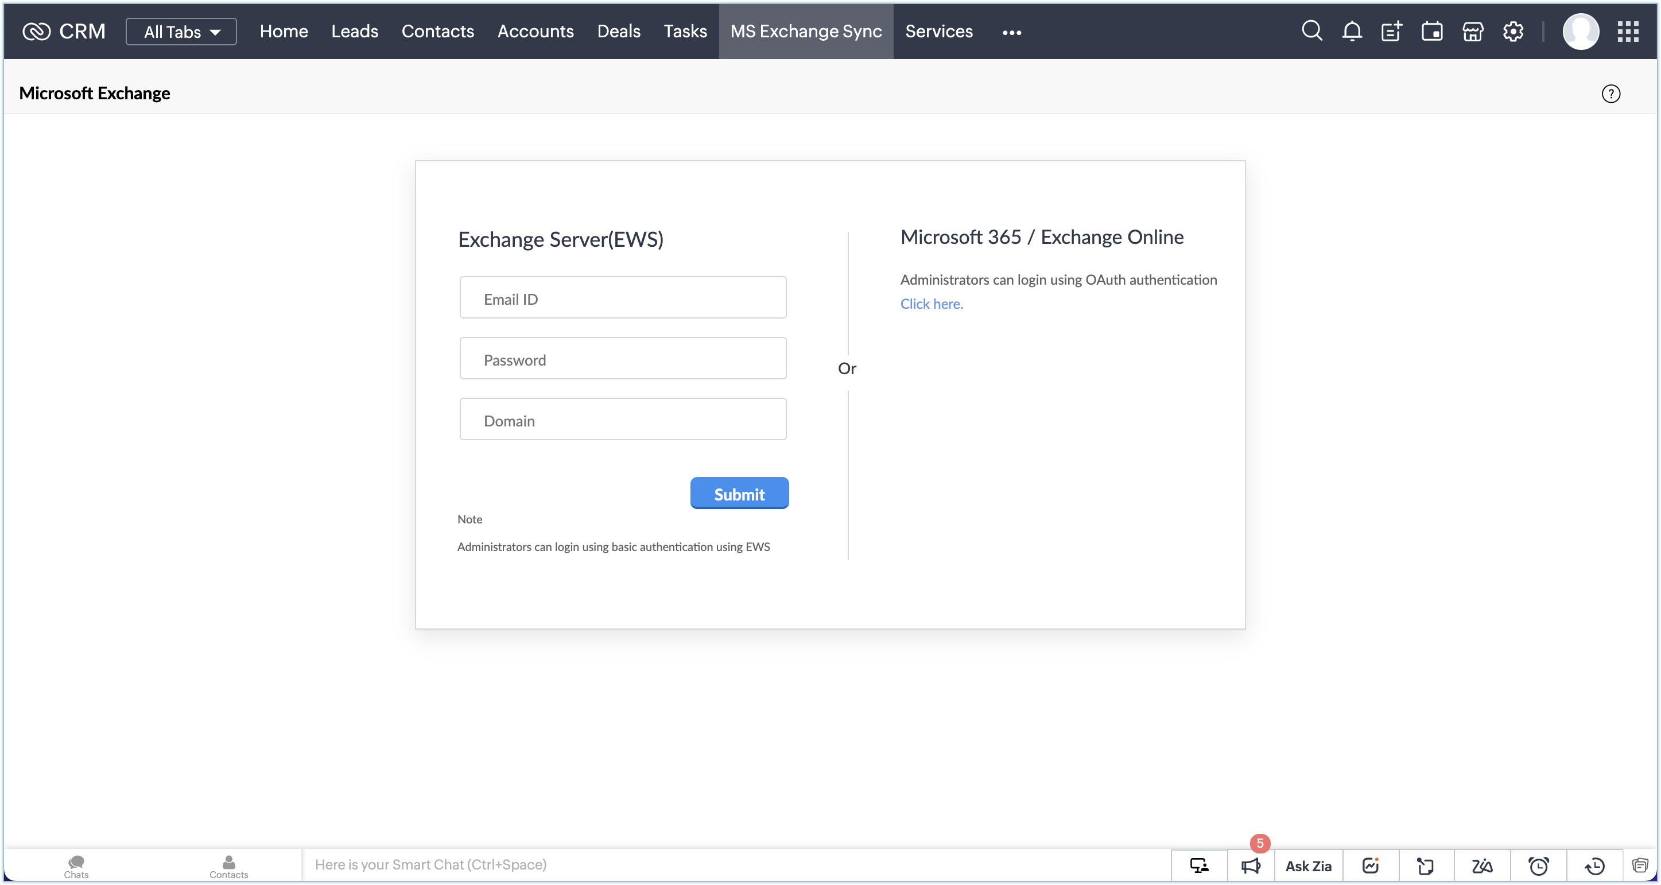Expand the more tabs ellipsis menu

pyautogui.click(x=1011, y=32)
